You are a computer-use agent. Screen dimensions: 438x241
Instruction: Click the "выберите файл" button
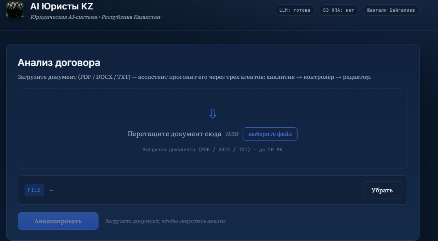(x=270, y=134)
